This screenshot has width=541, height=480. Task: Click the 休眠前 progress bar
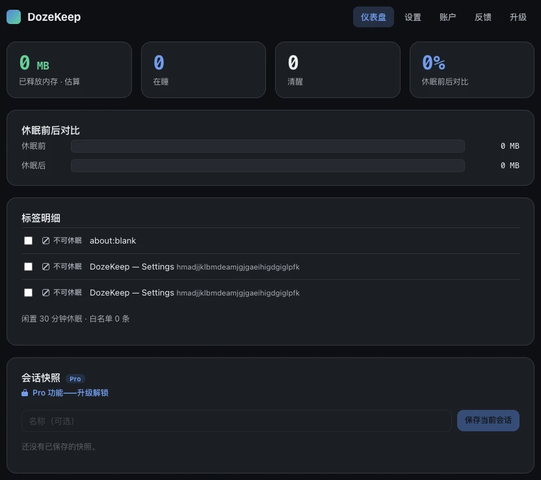coord(268,146)
